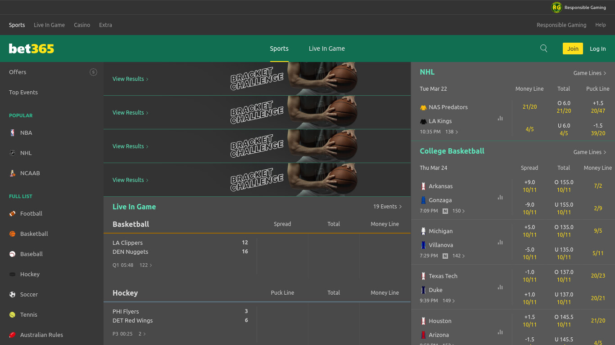Select Texas Tech money line 20/23

(x=598, y=276)
